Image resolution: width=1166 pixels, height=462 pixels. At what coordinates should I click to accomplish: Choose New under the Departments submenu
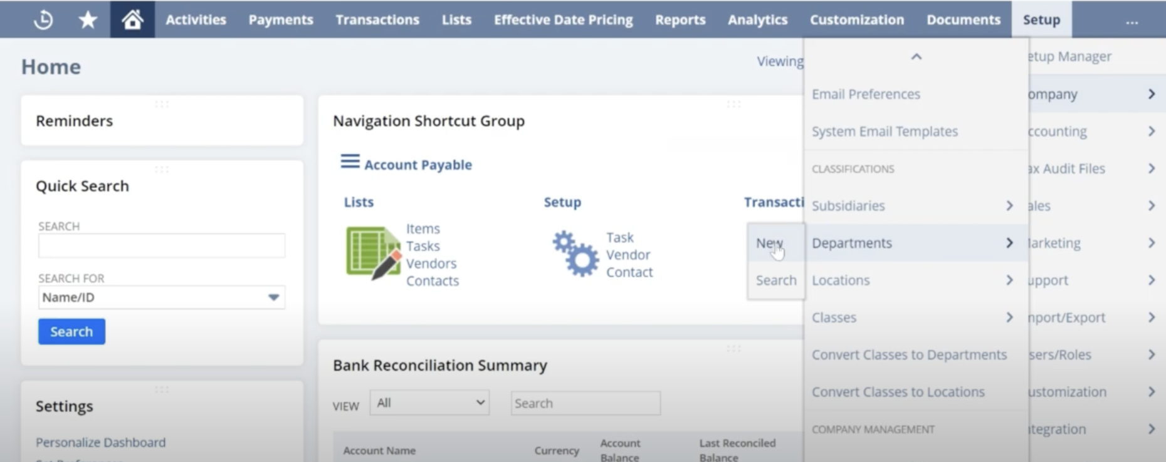click(769, 244)
